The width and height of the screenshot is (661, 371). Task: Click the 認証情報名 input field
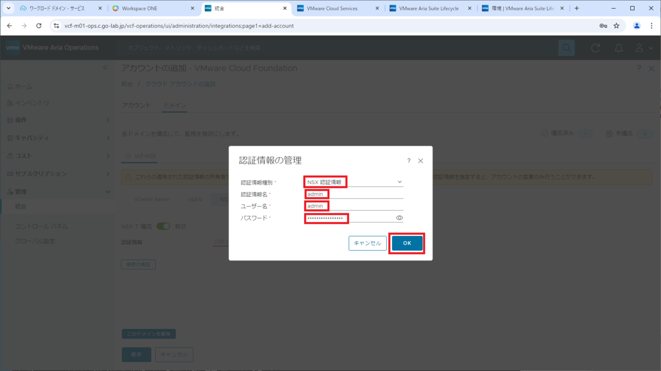point(354,194)
